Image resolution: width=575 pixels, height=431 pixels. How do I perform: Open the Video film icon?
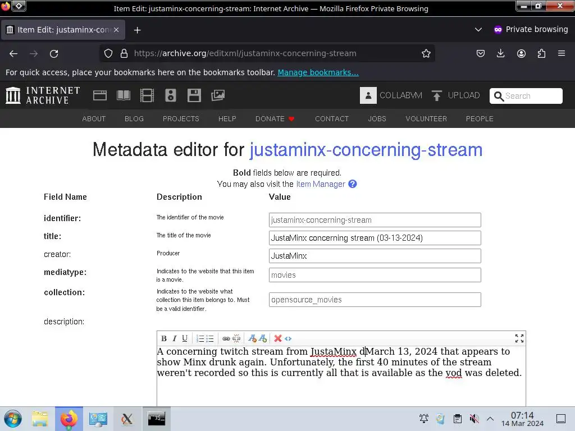tap(147, 95)
